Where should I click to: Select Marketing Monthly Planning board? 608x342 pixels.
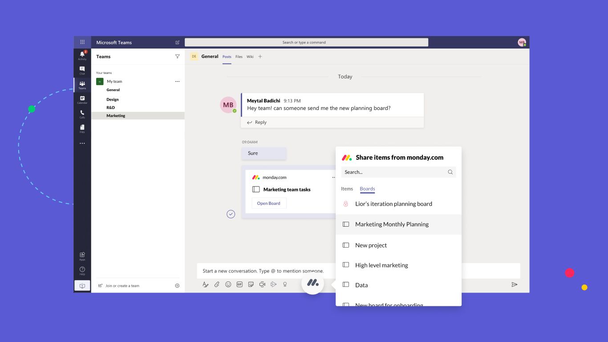click(398, 224)
